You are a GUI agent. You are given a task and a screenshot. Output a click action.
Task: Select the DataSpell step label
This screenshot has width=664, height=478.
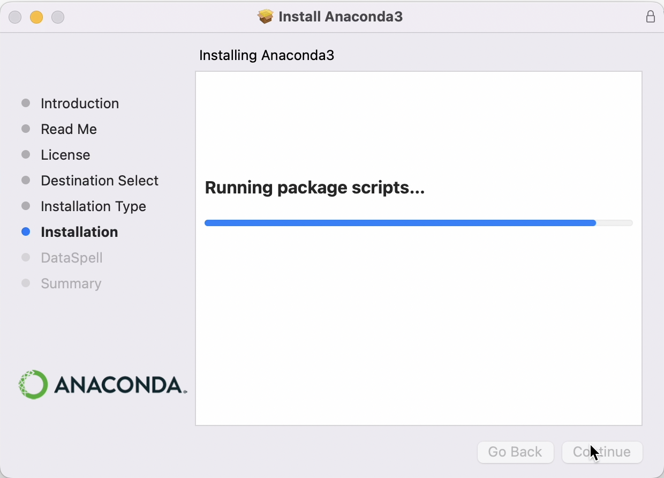[72, 258]
